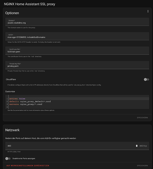Click the NGINX Home Assistant SSL proxy title
The width and height of the screenshot is (153, 169).
(x=30, y=4)
